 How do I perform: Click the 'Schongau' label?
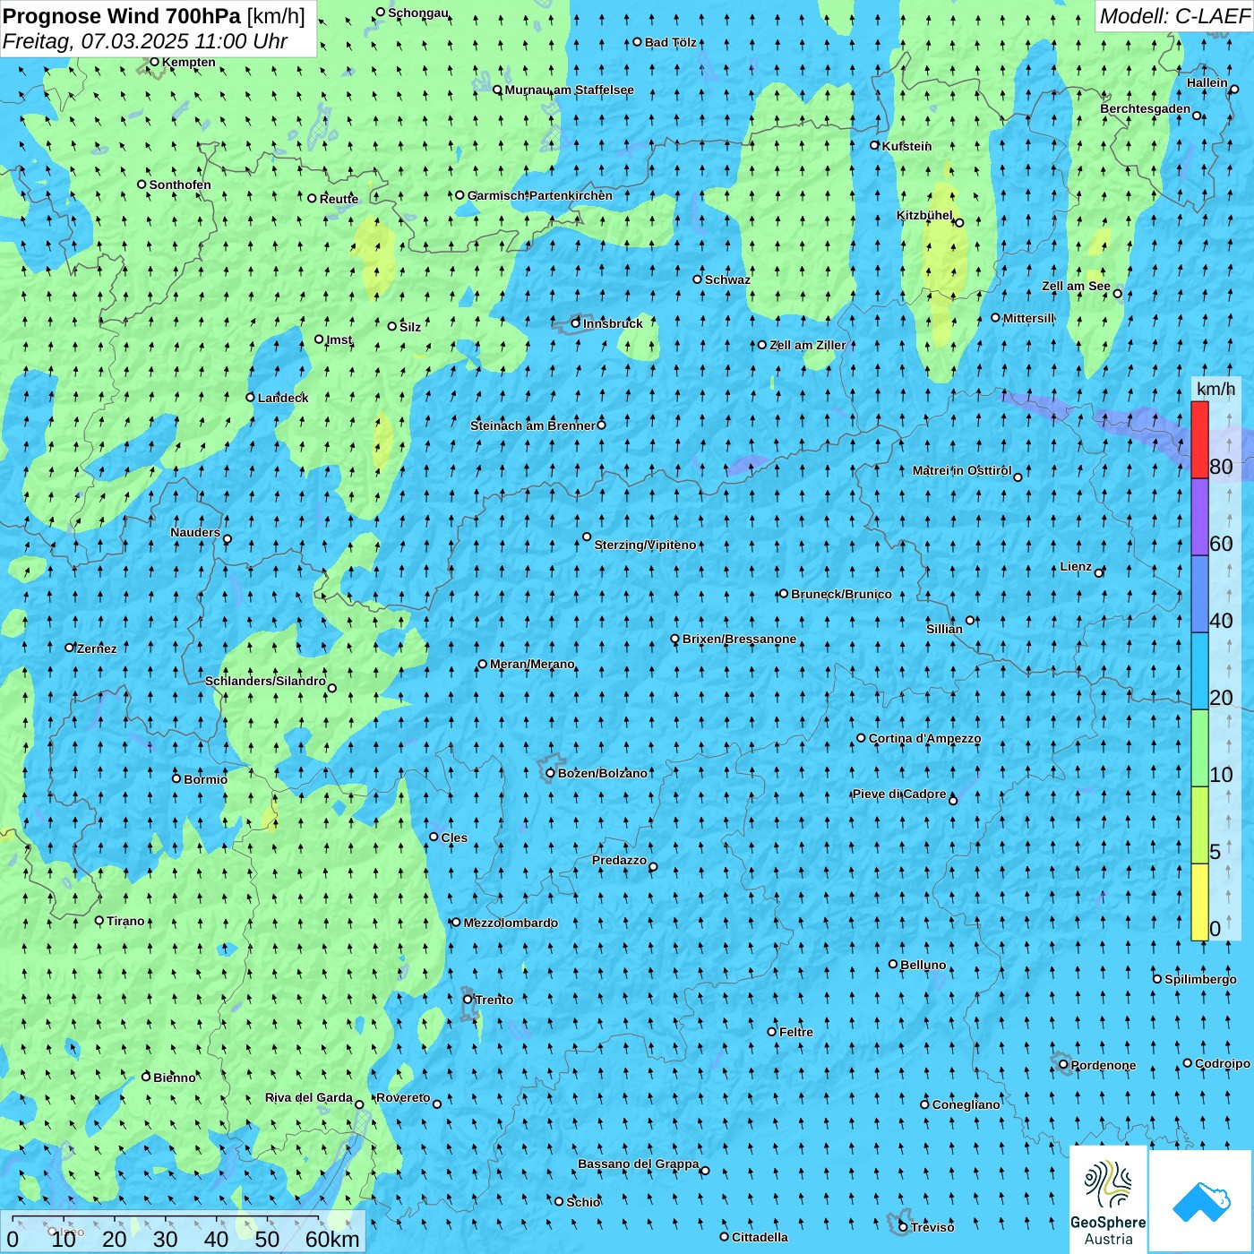pyautogui.click(x=418, y=13)
